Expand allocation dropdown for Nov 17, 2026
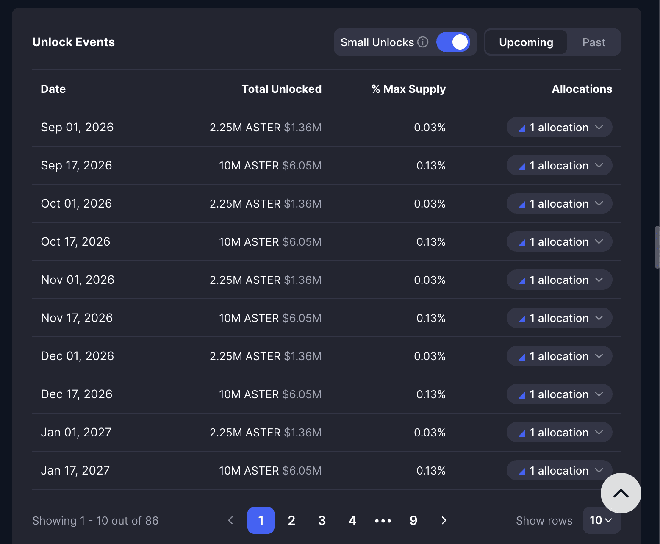Image resolution: width=660 pixels, height=544 pixels. point(559,318)
